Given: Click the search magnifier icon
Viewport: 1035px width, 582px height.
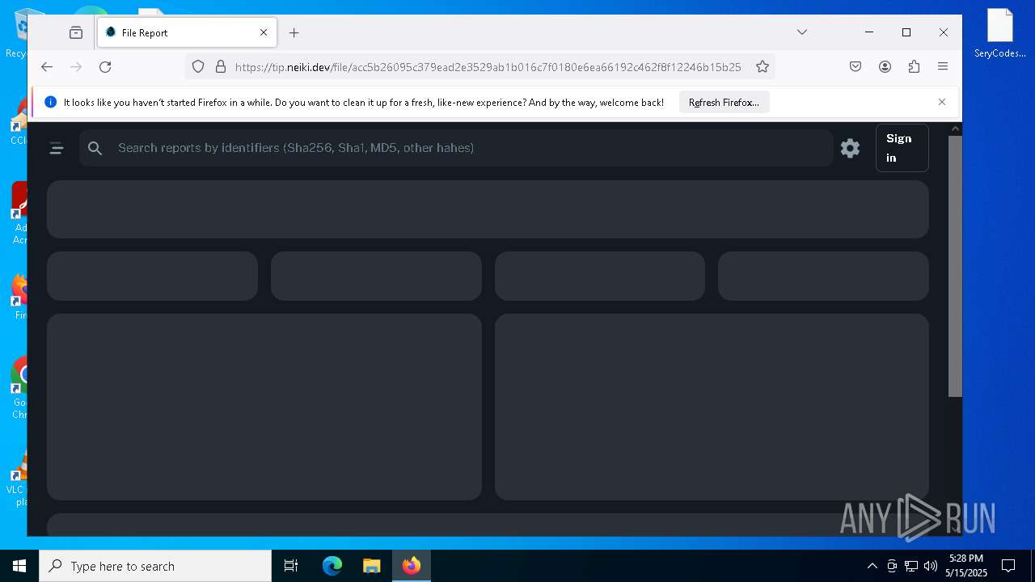Looking at the screenshot, I should [x=95, y=148].
